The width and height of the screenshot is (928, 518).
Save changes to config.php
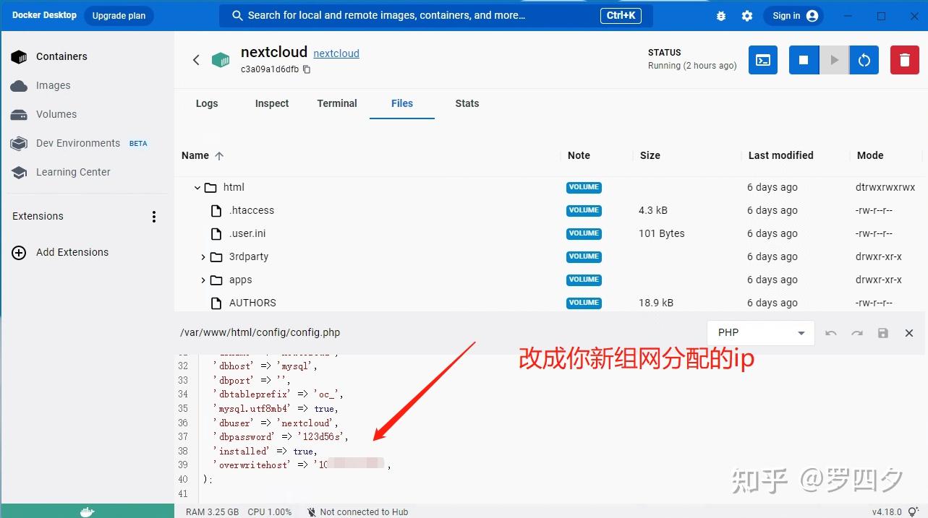tap(882, 333)
